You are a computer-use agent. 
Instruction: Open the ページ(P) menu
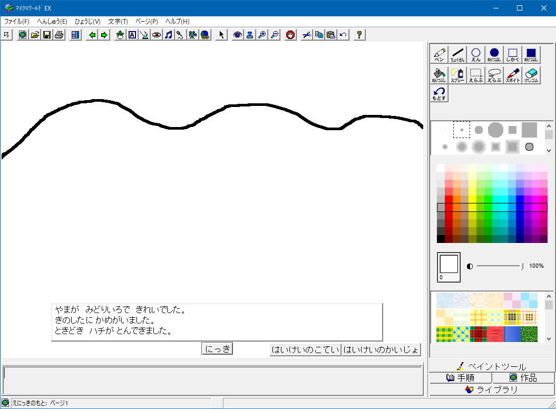(x=147, y=22)
